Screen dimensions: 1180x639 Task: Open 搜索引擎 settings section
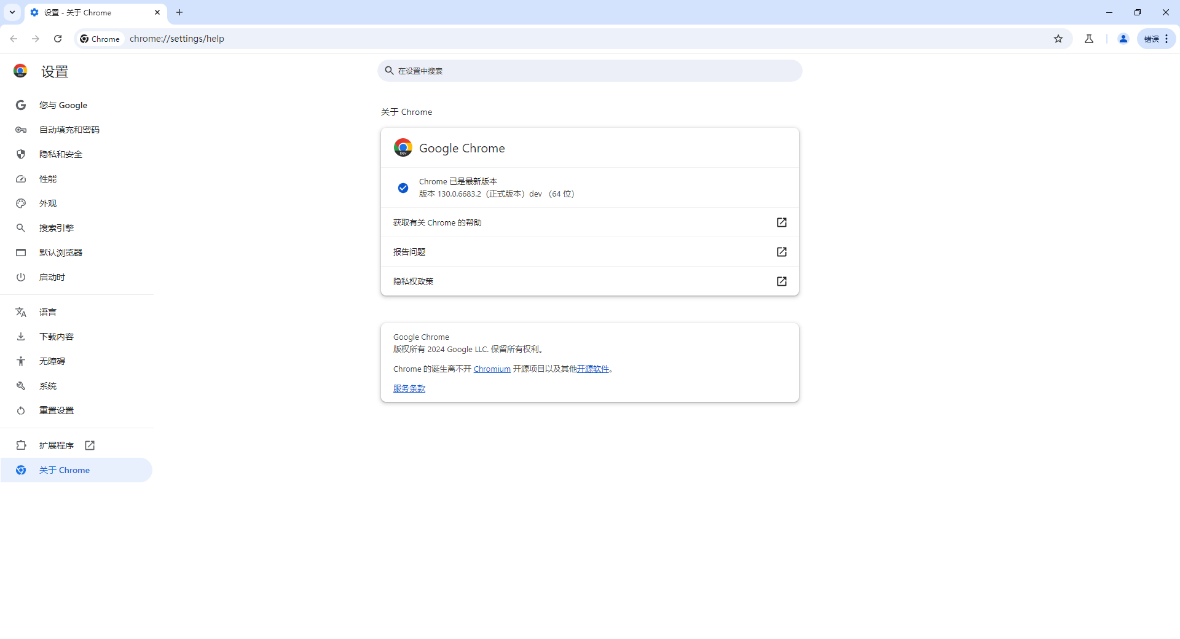click(x=76, y=228)
